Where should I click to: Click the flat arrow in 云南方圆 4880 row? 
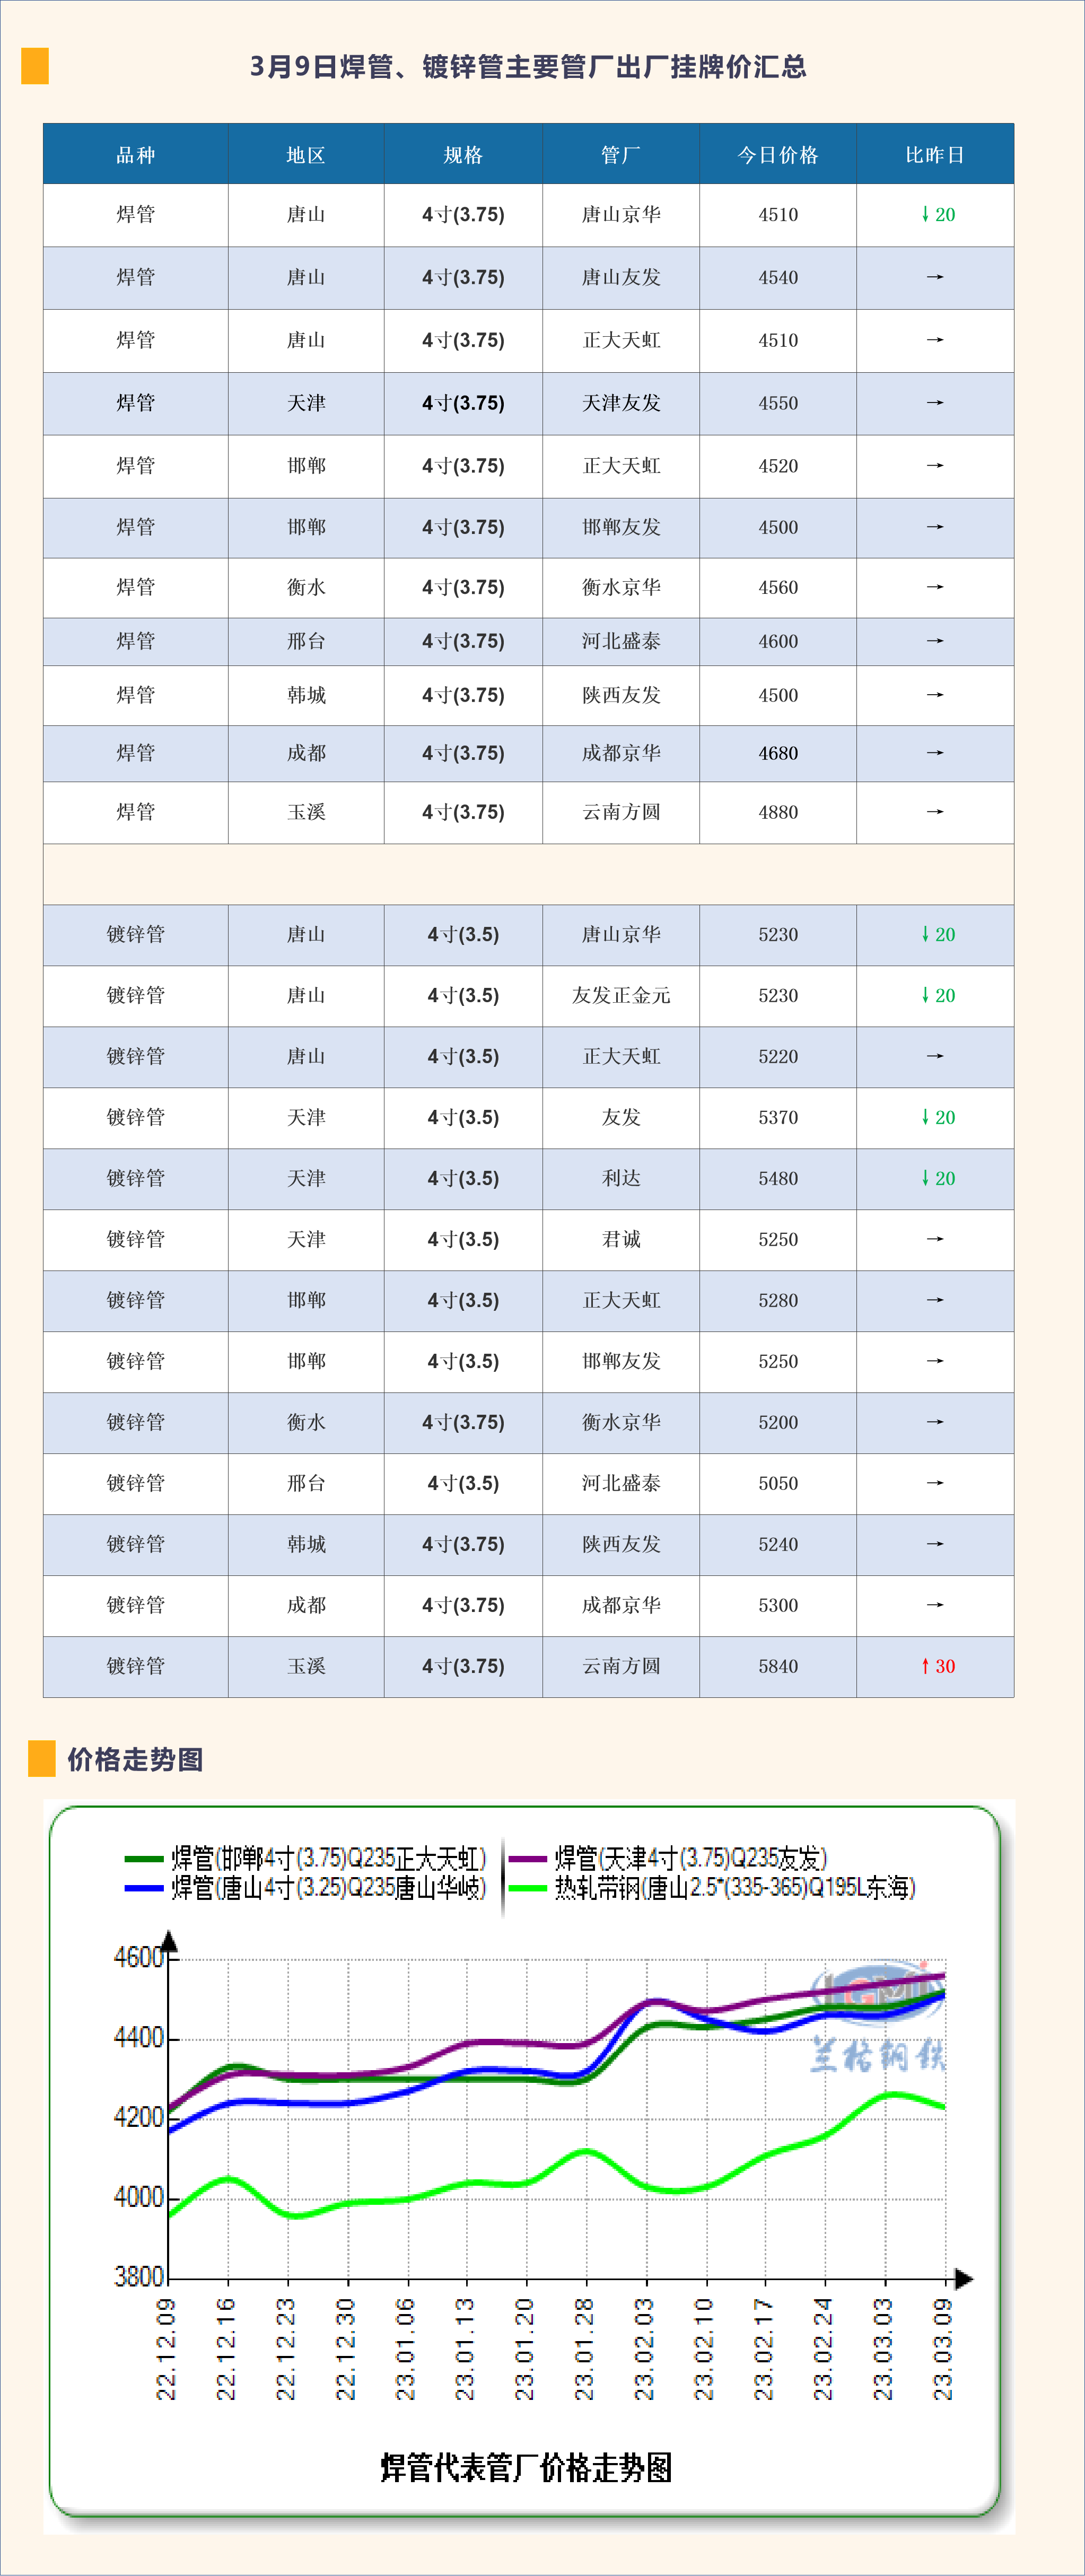click(935, 812)
